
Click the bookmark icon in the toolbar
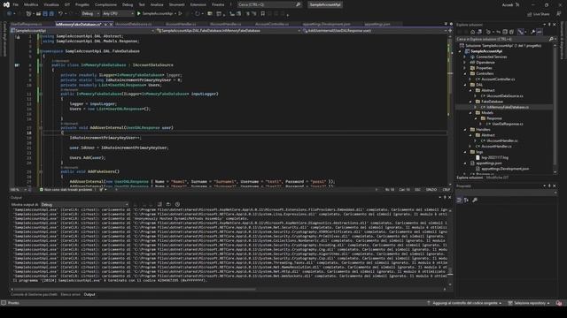(x=263, y=14)
